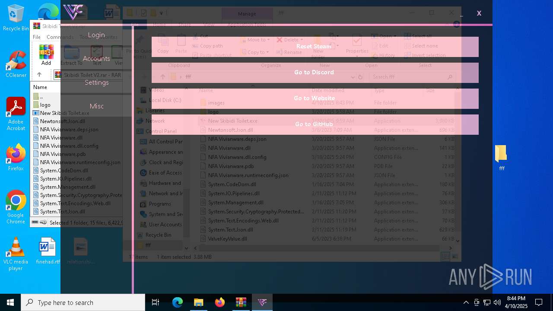This screenshot has width=553, height=311.
Task: Click the NFA Vivianware.pdb file icon in WinRAR
Action: point(36,154)
